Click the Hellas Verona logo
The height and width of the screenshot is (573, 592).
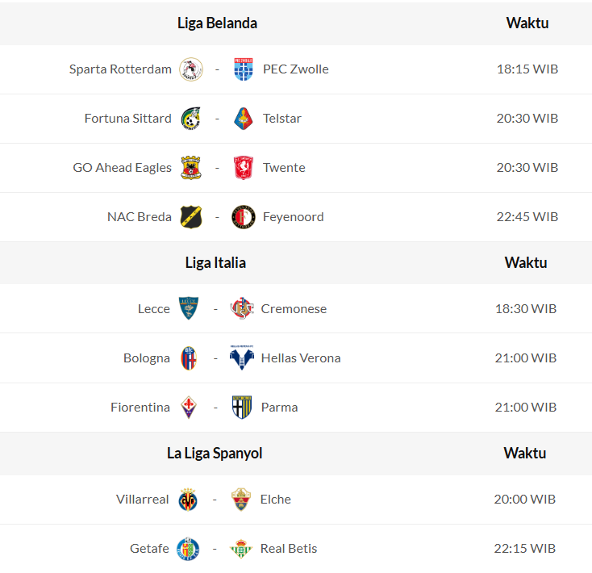point(241,358)
